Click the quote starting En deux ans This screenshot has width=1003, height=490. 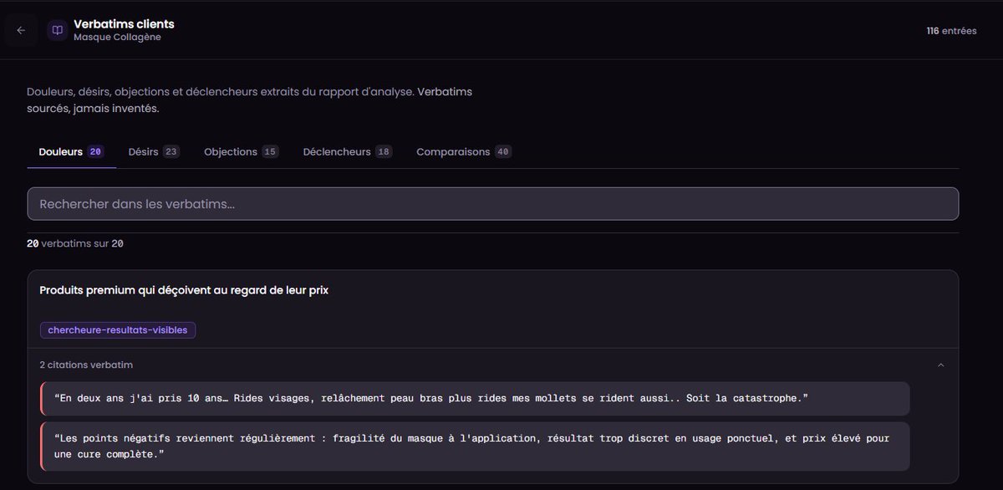coord(475,399)
